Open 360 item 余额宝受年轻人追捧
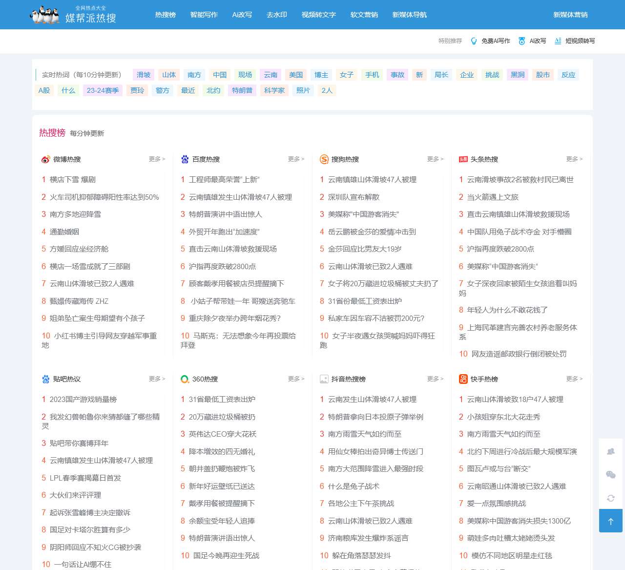Screen dimensions: 625x570 222,521
